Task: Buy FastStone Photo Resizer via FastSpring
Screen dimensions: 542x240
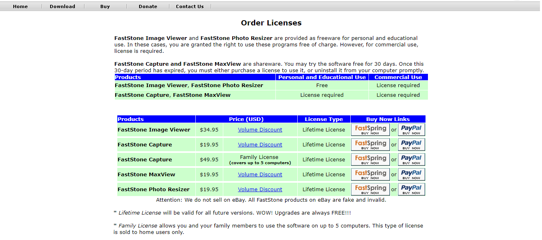Action: (x=371, y=190)
